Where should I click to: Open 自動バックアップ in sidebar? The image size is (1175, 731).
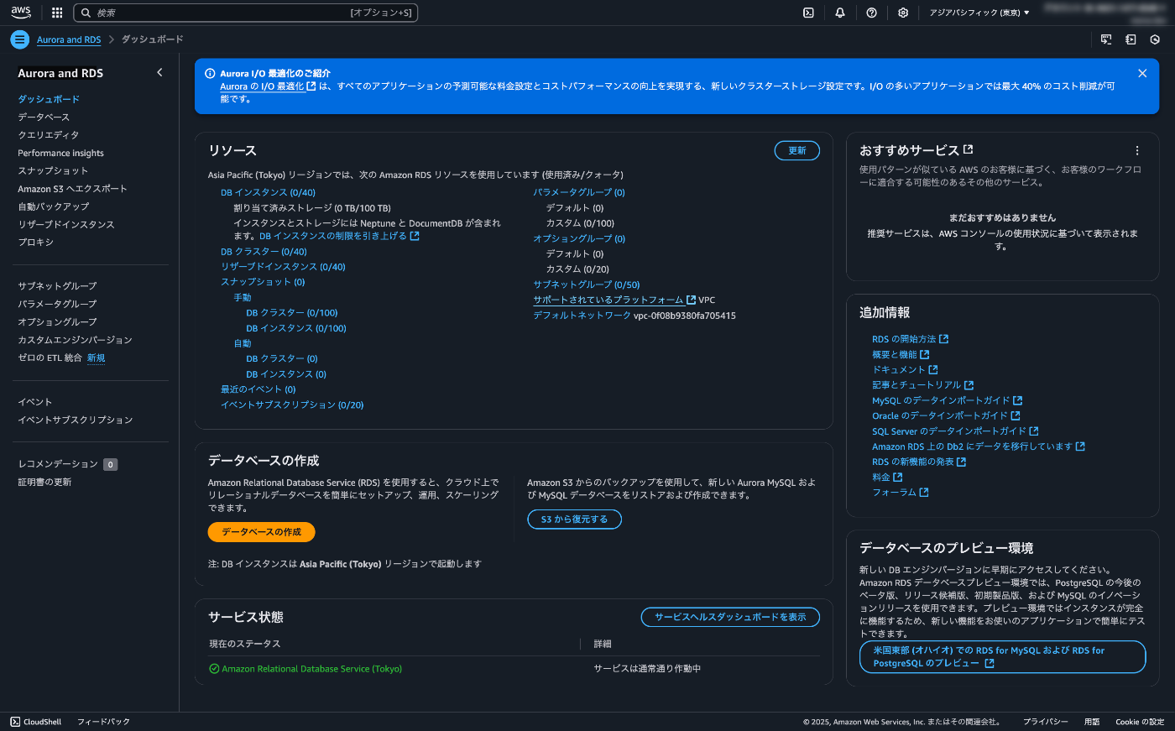54,206
